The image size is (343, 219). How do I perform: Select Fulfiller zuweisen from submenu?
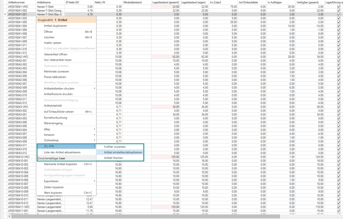(x=115, y=147)
